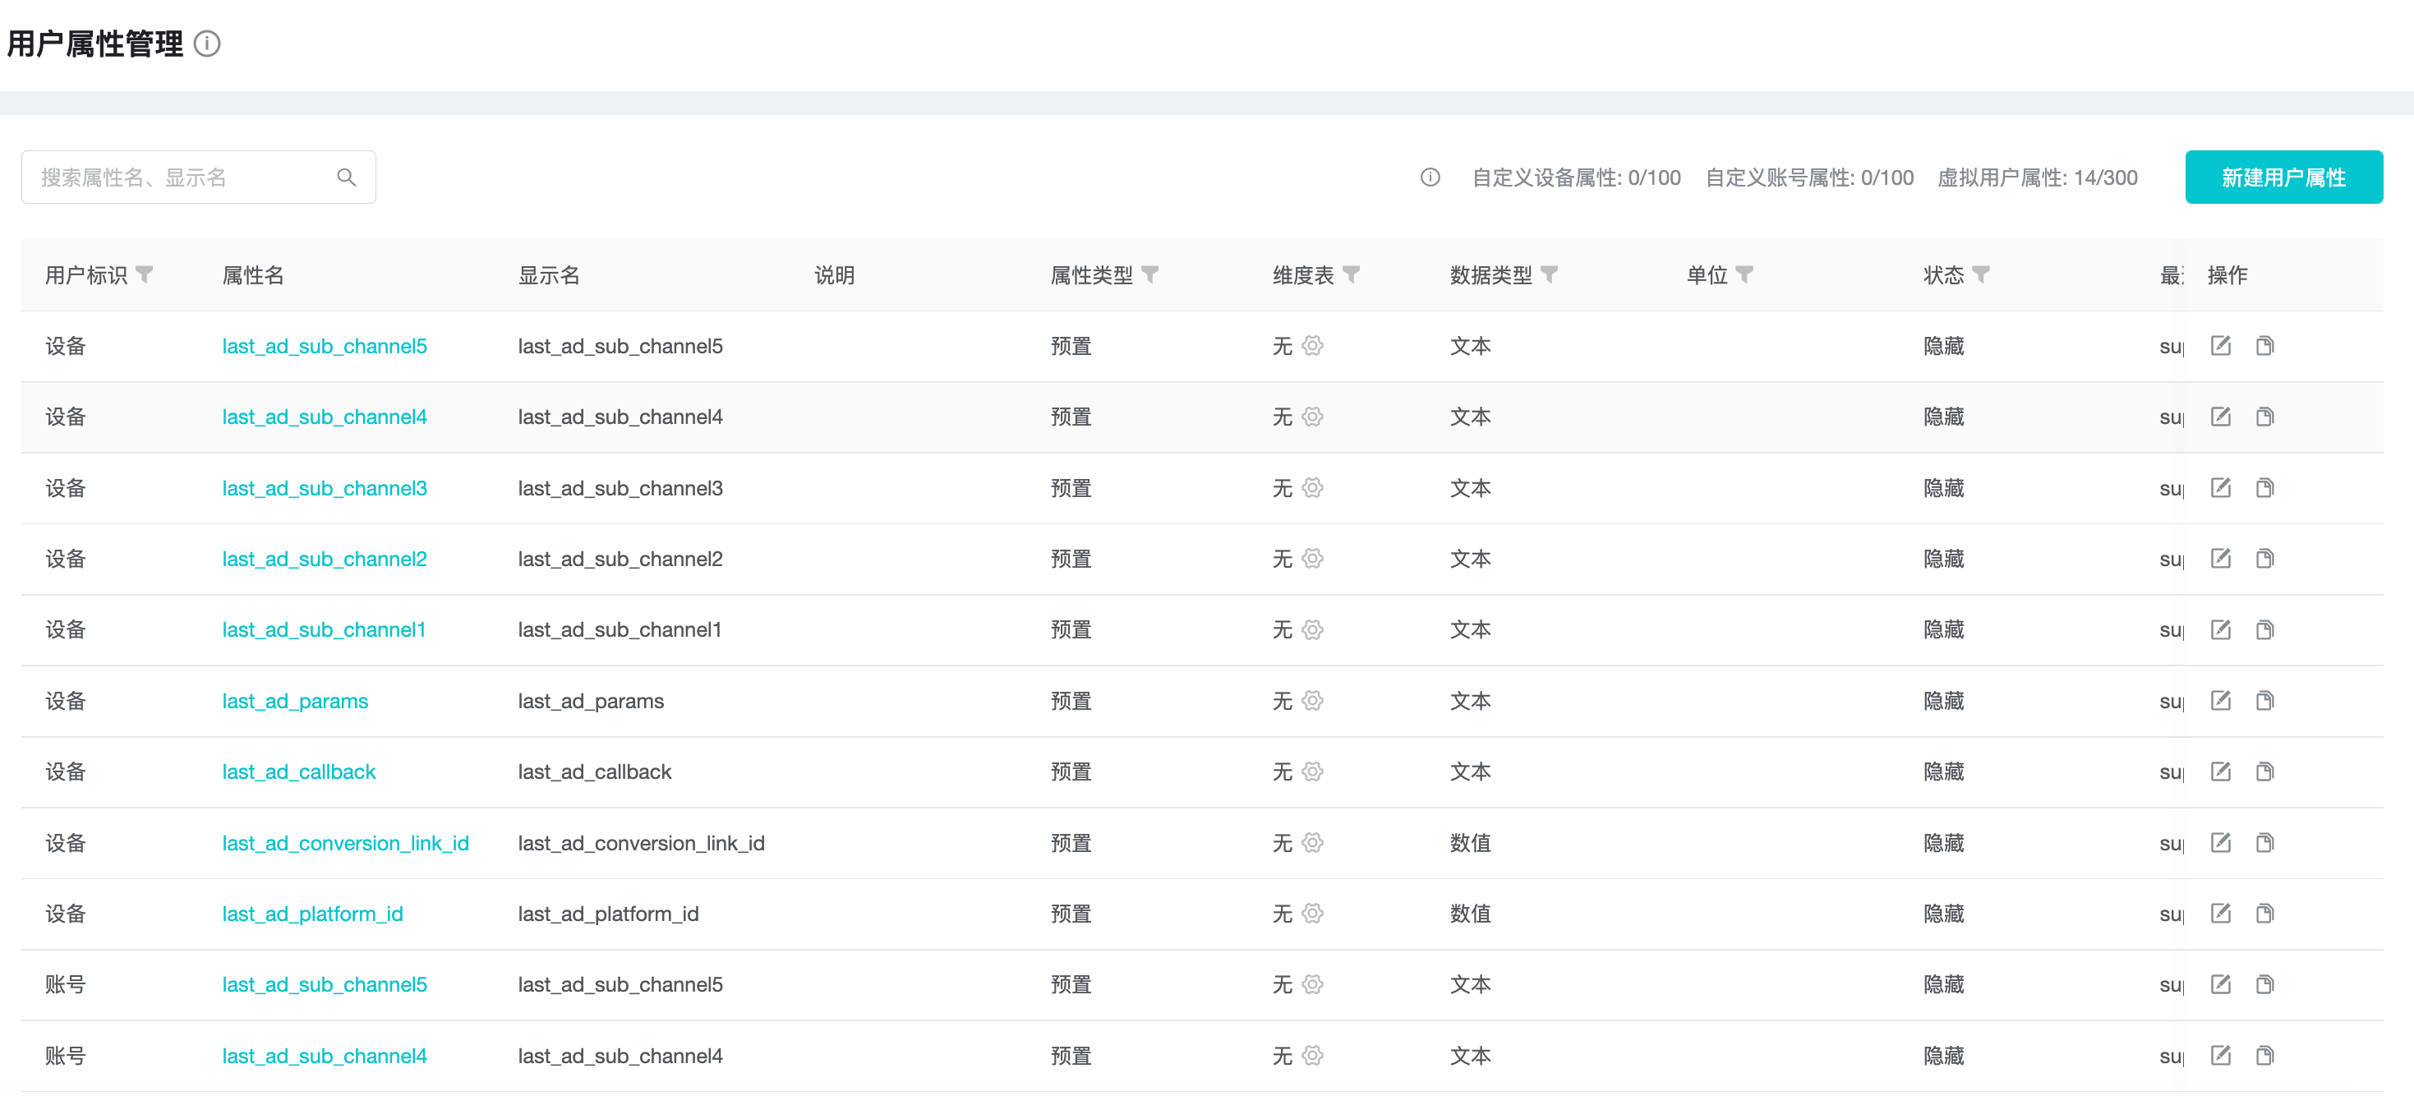
Task: Click the search magnifier icon
Action: tap(346, 177)
